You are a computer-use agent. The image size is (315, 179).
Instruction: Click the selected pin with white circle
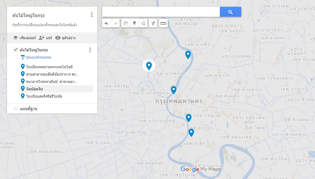coord(149,66)
